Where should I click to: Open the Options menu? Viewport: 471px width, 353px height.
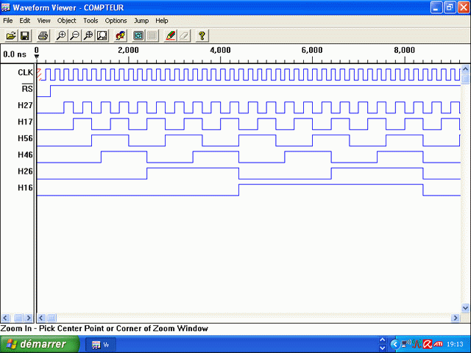click(x=116, y=21)
